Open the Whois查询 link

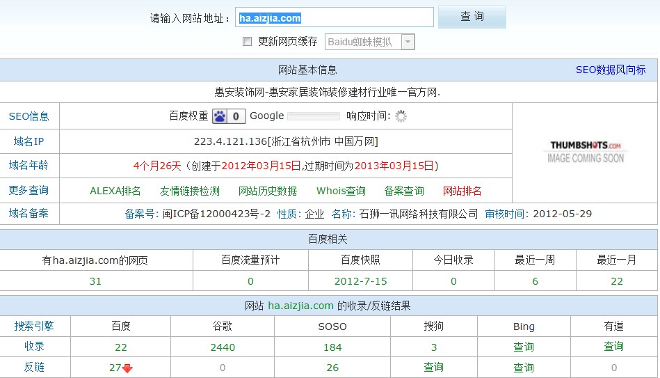point(341,191)
